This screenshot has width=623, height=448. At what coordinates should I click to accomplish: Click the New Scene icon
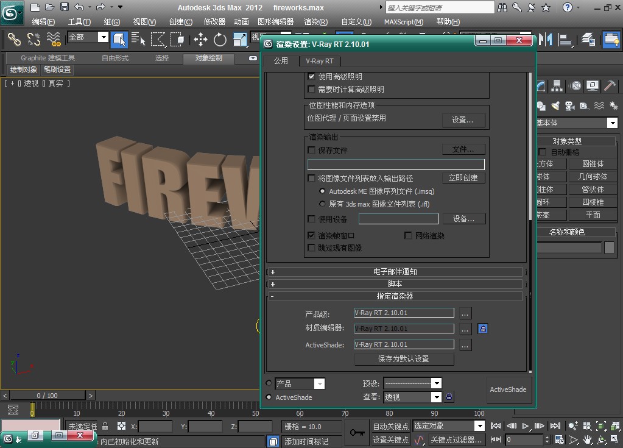point(35,7)
